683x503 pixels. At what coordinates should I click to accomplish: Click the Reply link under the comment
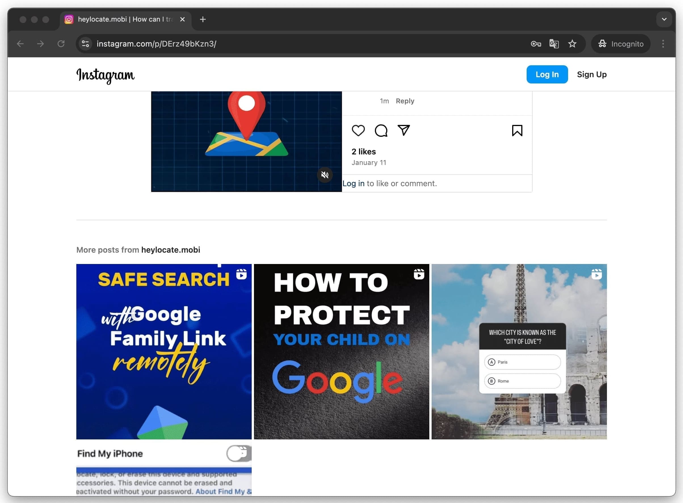(x=405, y=101)
